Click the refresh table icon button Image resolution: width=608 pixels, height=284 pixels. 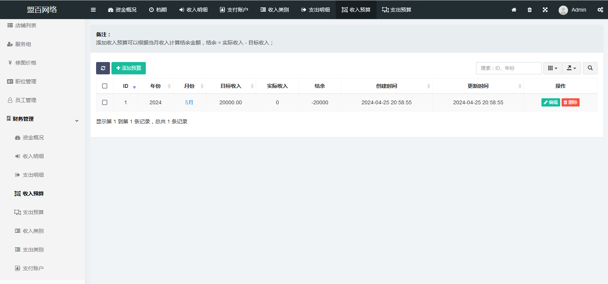tap(103, 68)
